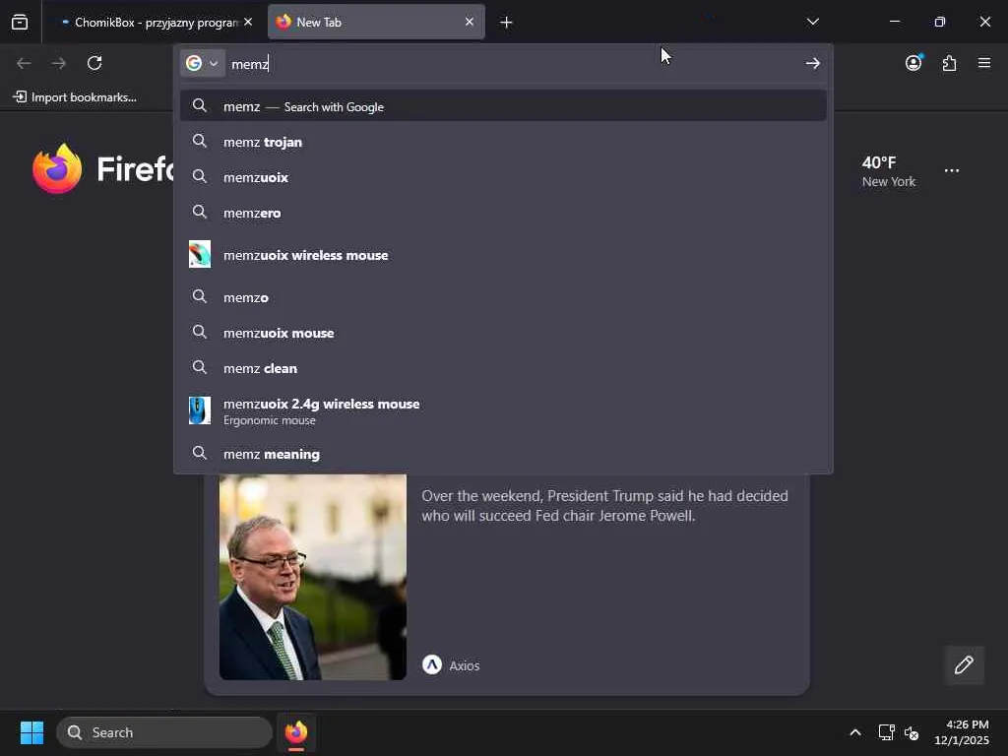Viewport: 1008px width, 756px height.
Task: Open the clock showing 4:26 PM
Action: (961, 732)
